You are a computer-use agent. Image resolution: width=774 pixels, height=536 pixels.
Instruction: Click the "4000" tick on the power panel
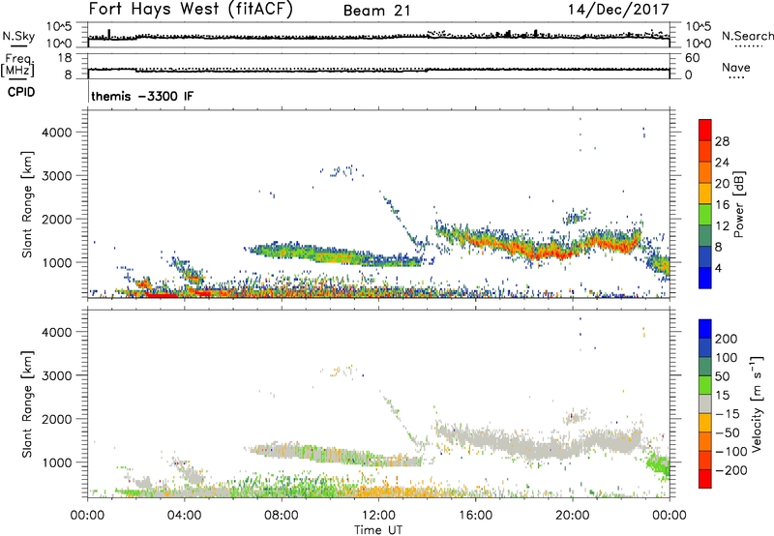(57, 133)
